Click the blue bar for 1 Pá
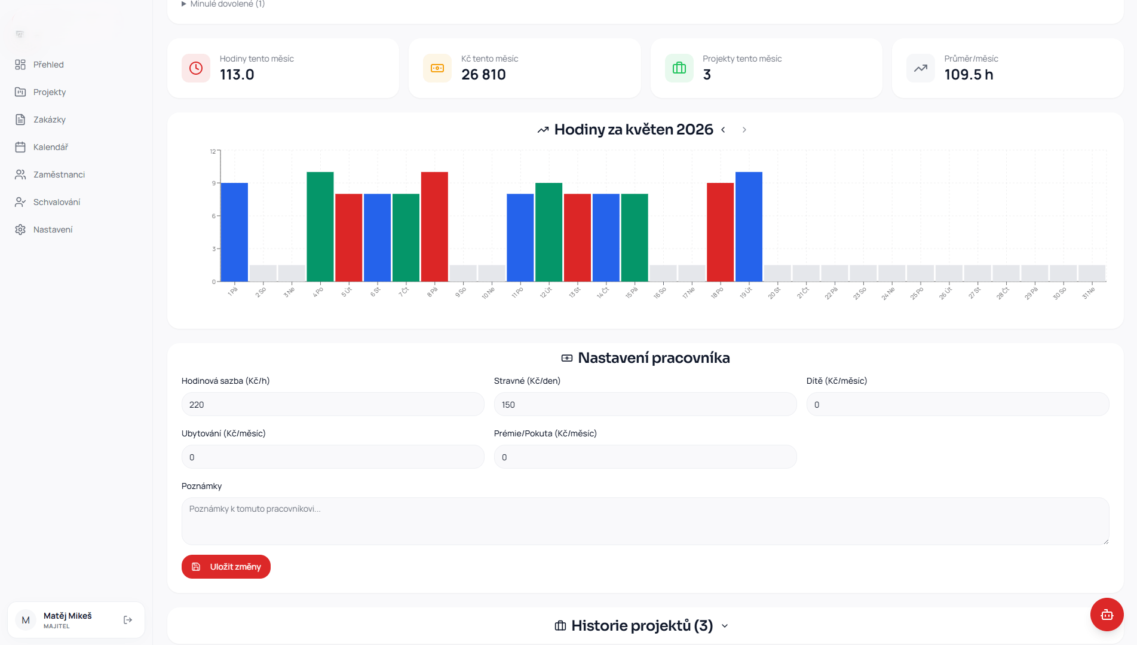The width and height of the screenshot is (1137, 645). pos(234,232)
